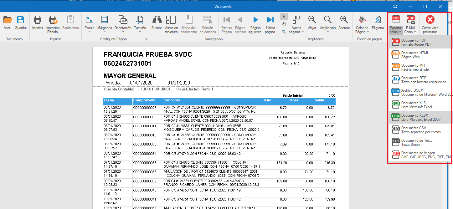Export as Documento CSV
Viewport: 453px width, 209px height.
(420, 130)
